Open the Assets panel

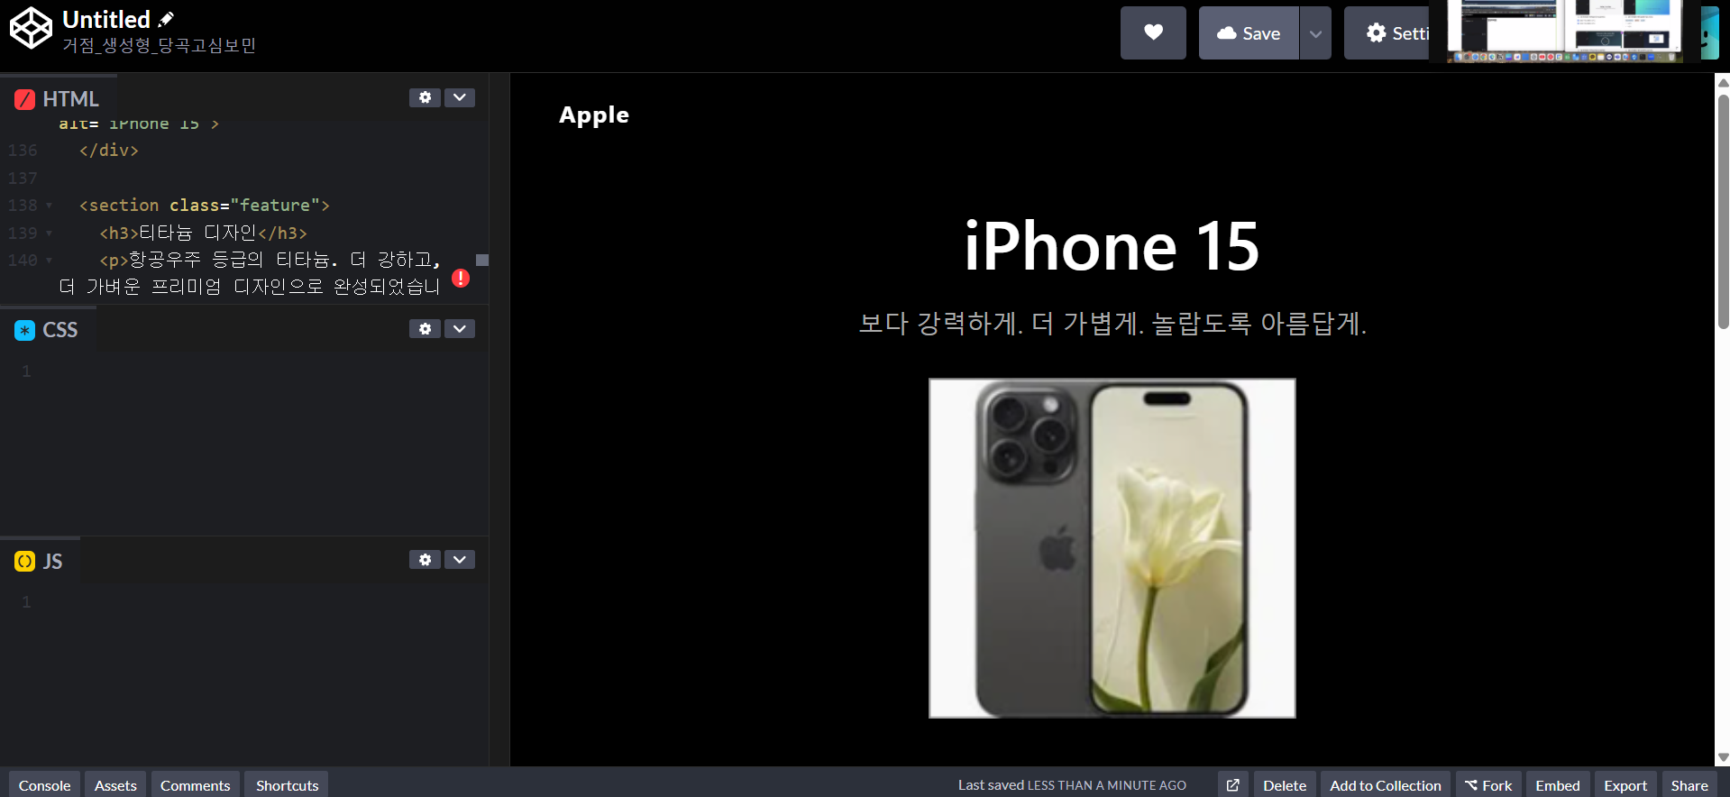click(x=115, y=785)
